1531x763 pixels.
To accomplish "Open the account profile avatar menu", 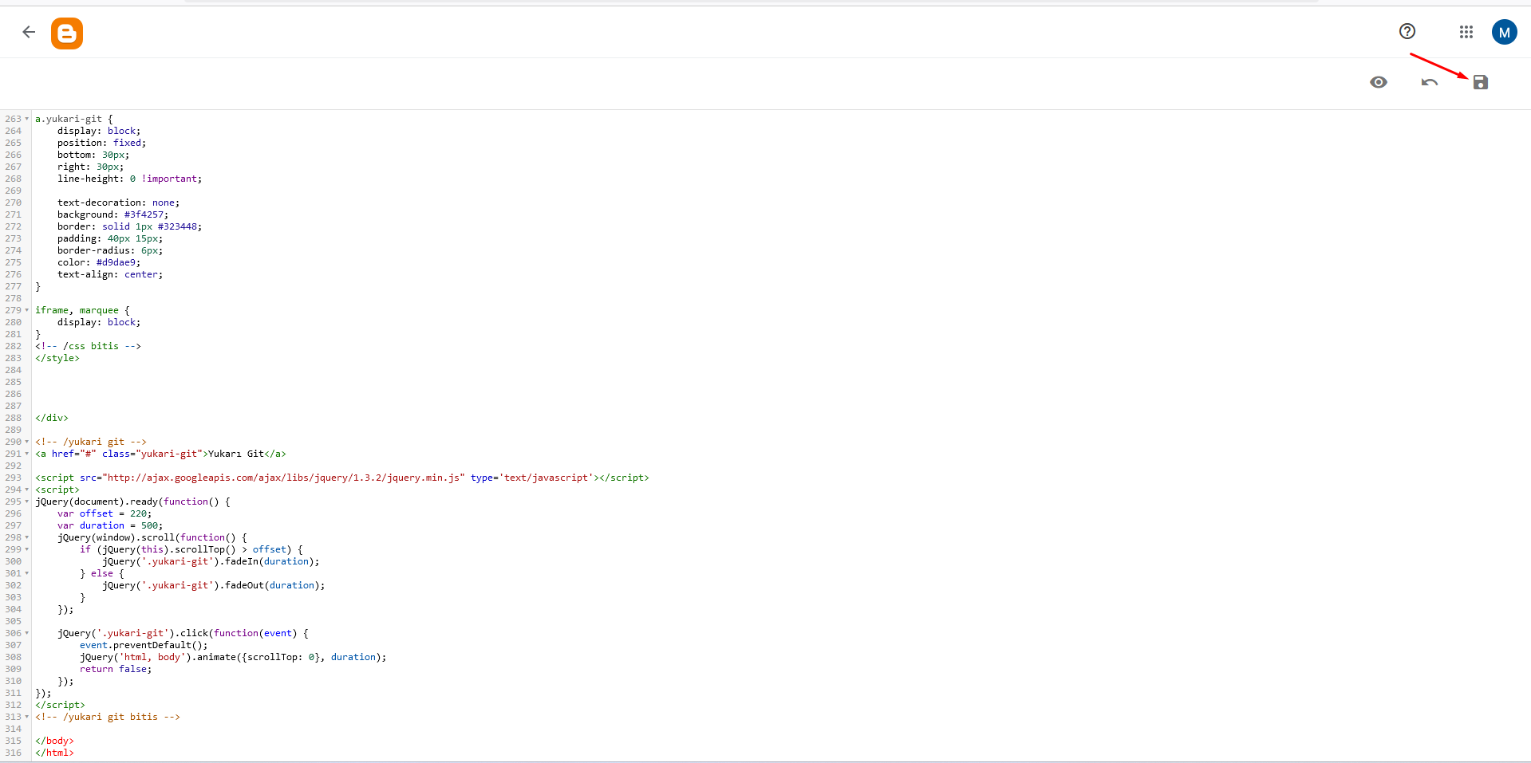I will (x=1505, y=32).
